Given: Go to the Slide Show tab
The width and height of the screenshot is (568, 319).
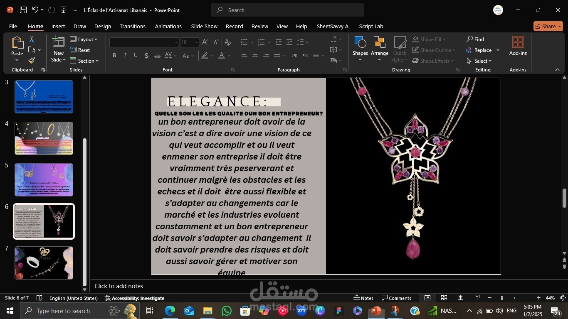Looking at the screenshot, I should (x=204, y=26).
